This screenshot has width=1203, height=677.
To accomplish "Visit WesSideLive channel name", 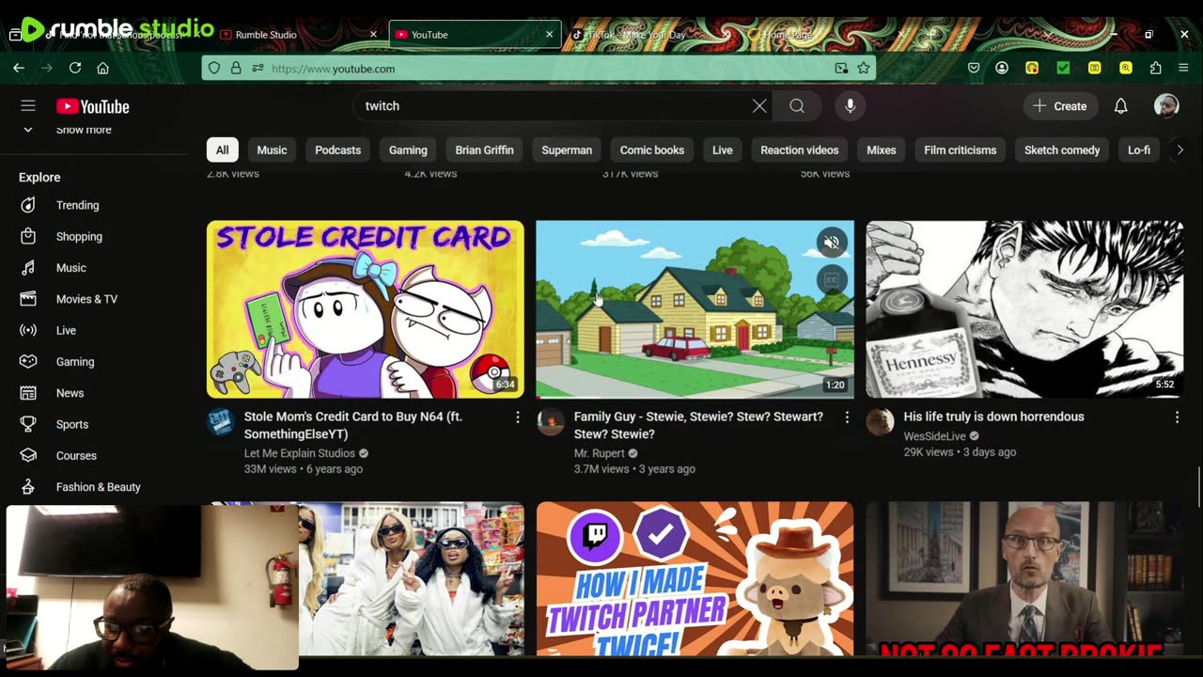I will 934,436.
